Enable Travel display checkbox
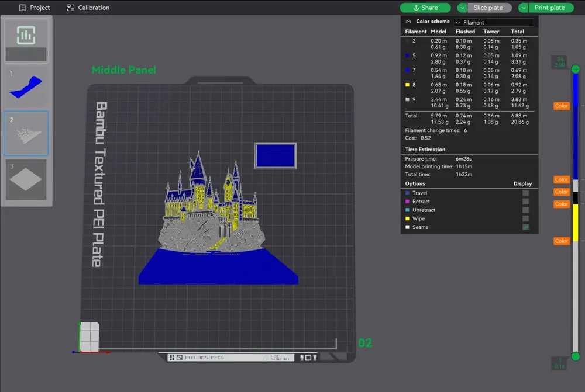Screen dimensions: 585x392 pyautogui.click(x=526, y=193)
